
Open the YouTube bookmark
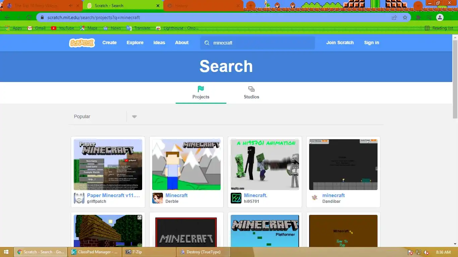63,28
